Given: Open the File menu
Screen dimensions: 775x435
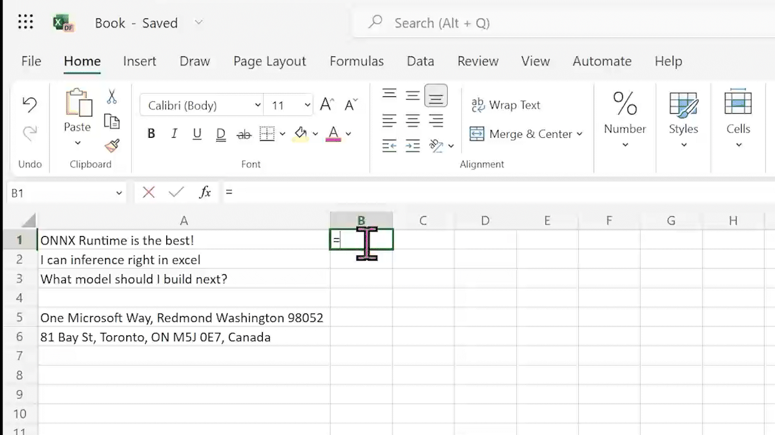Looking at the screenshot, I should [x=31, y=61].
